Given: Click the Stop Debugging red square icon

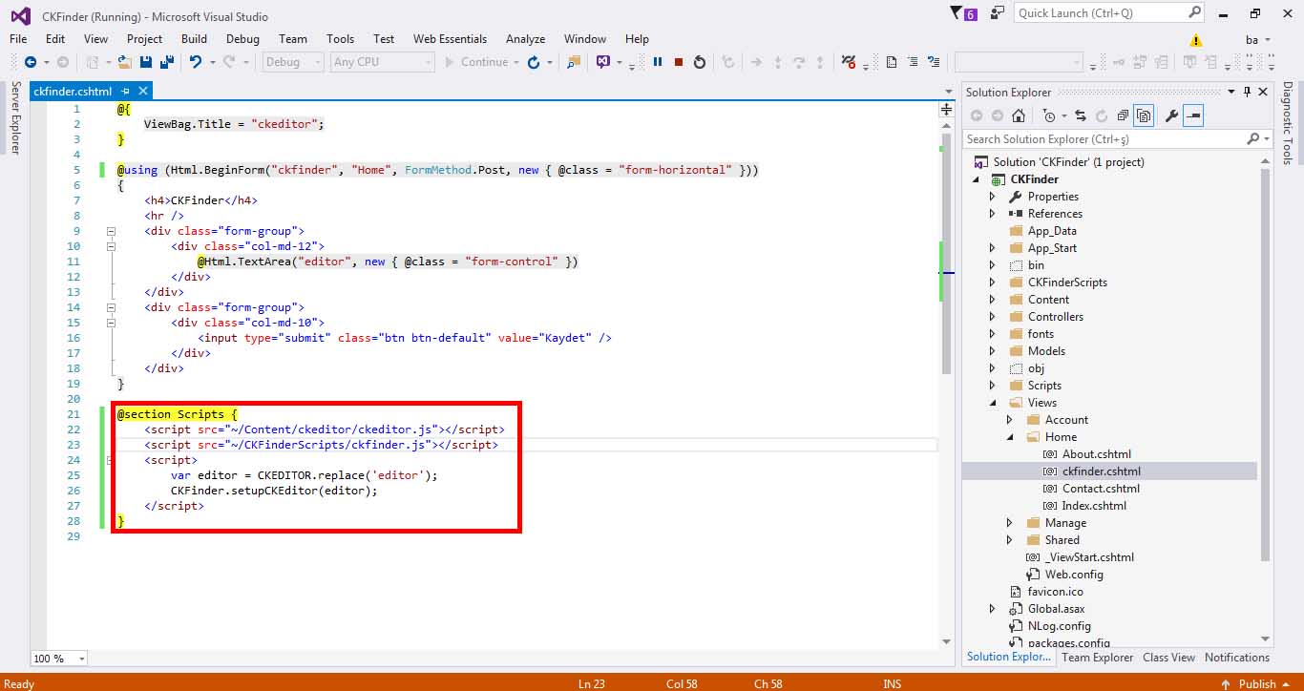Looking at the screenshot, I should click(x=679, y=62).
